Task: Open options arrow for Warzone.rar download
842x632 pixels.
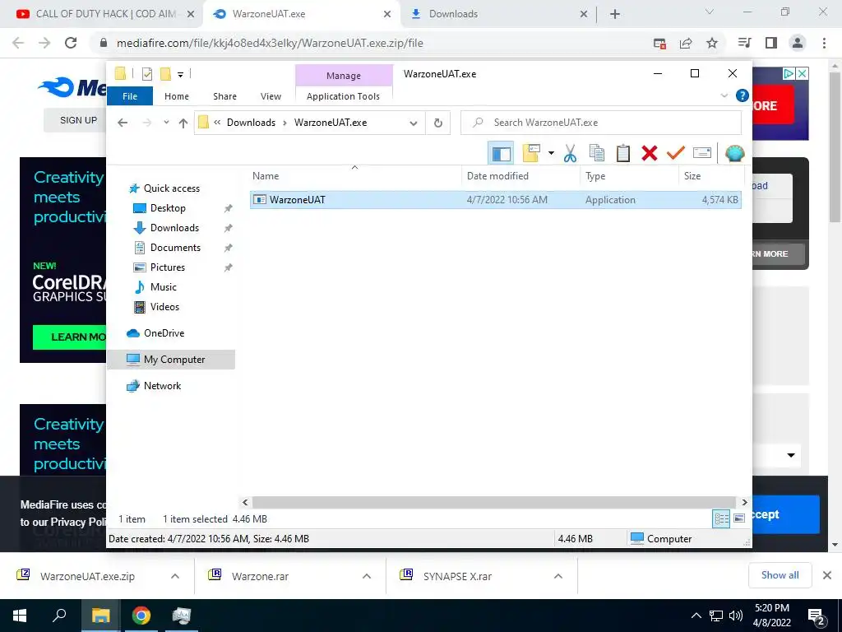Action: pos(367,576)
